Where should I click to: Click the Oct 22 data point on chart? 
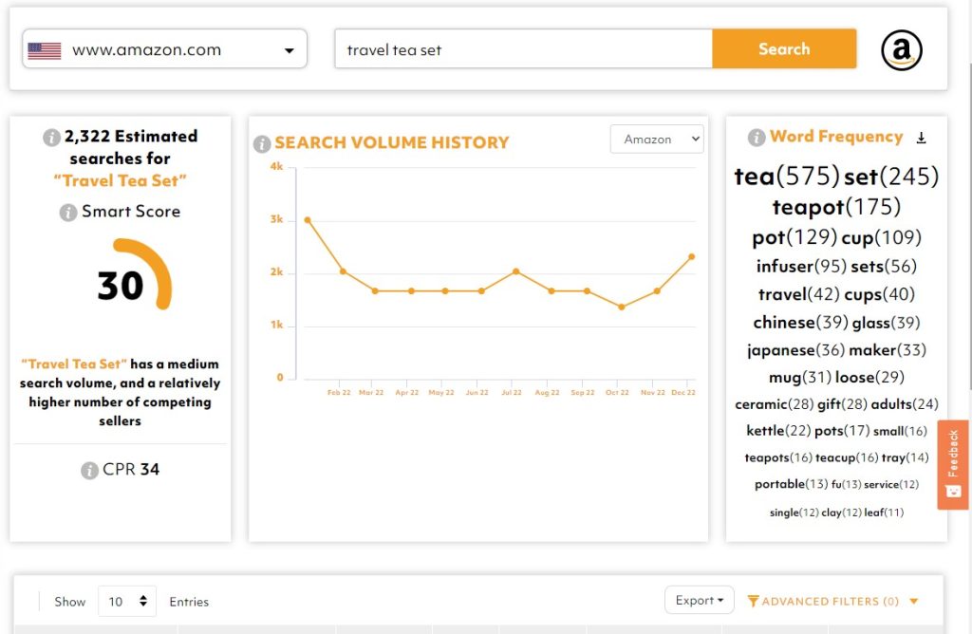pyautogui.click(x=621, y=307)
